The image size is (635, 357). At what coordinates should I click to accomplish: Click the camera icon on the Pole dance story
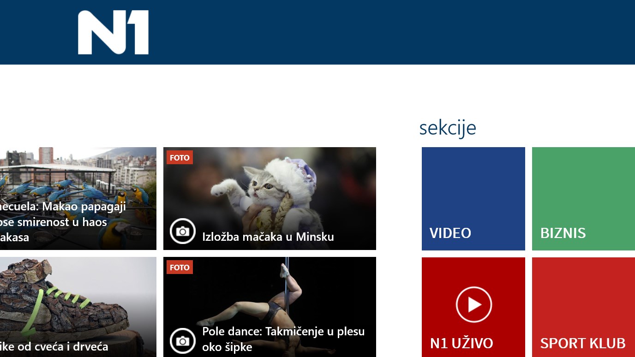coord(183,341)
